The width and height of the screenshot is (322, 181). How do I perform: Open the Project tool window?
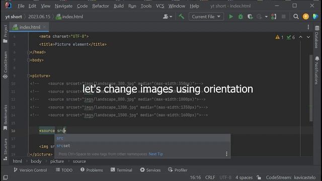6,34
